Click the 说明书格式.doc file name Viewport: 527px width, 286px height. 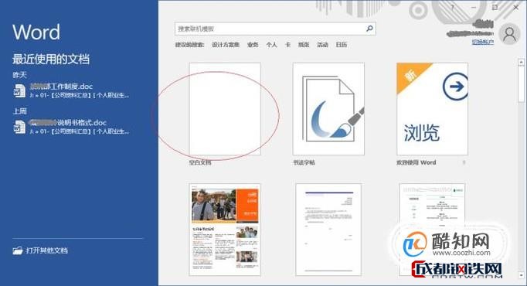(67, 122)
